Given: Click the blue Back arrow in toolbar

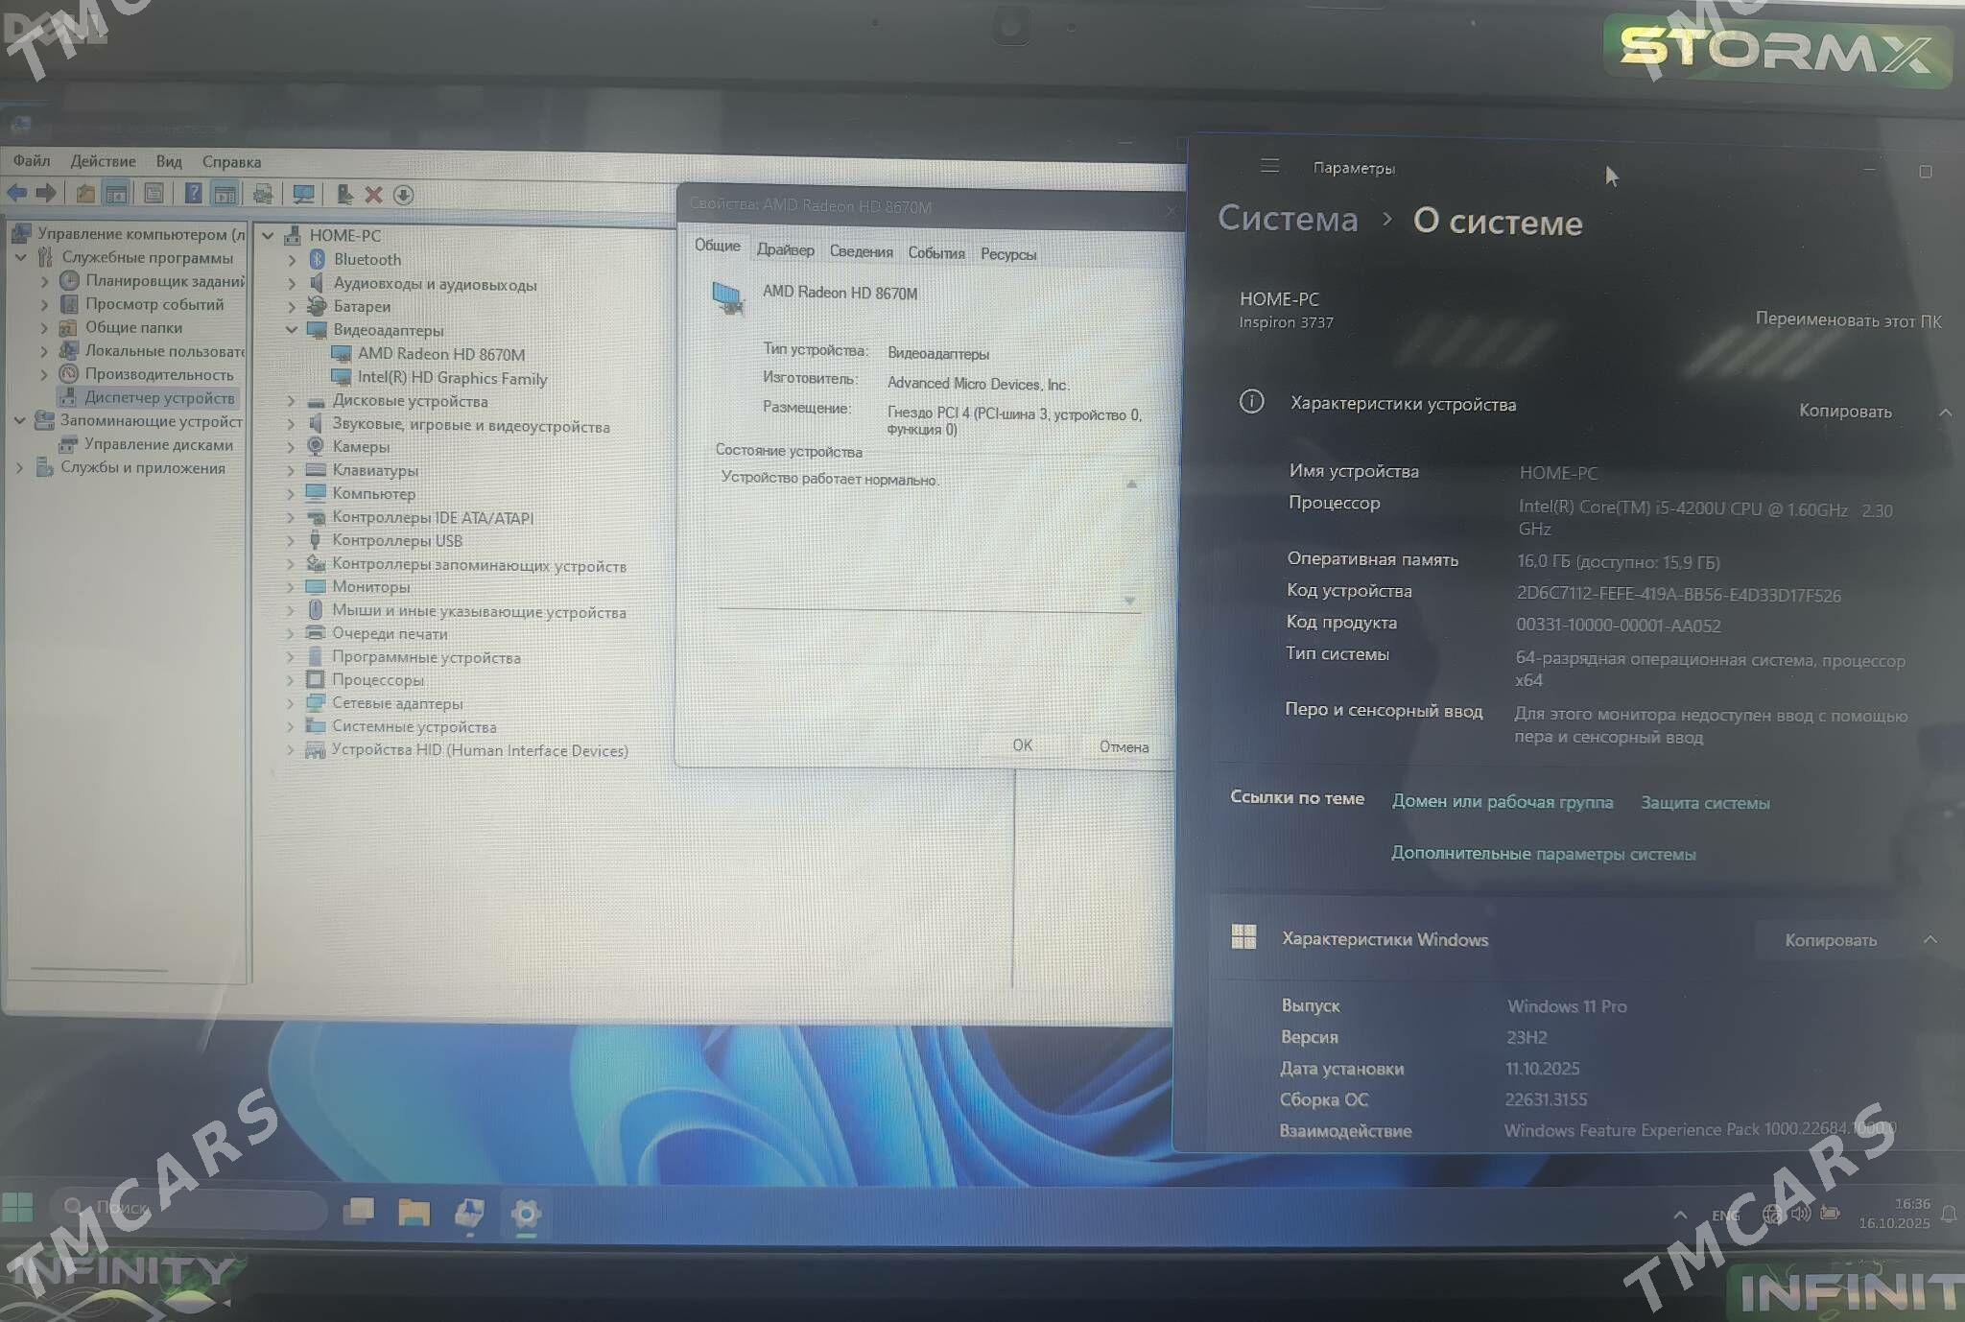Looking at the screenshot, I should click(x=17, y=193).
